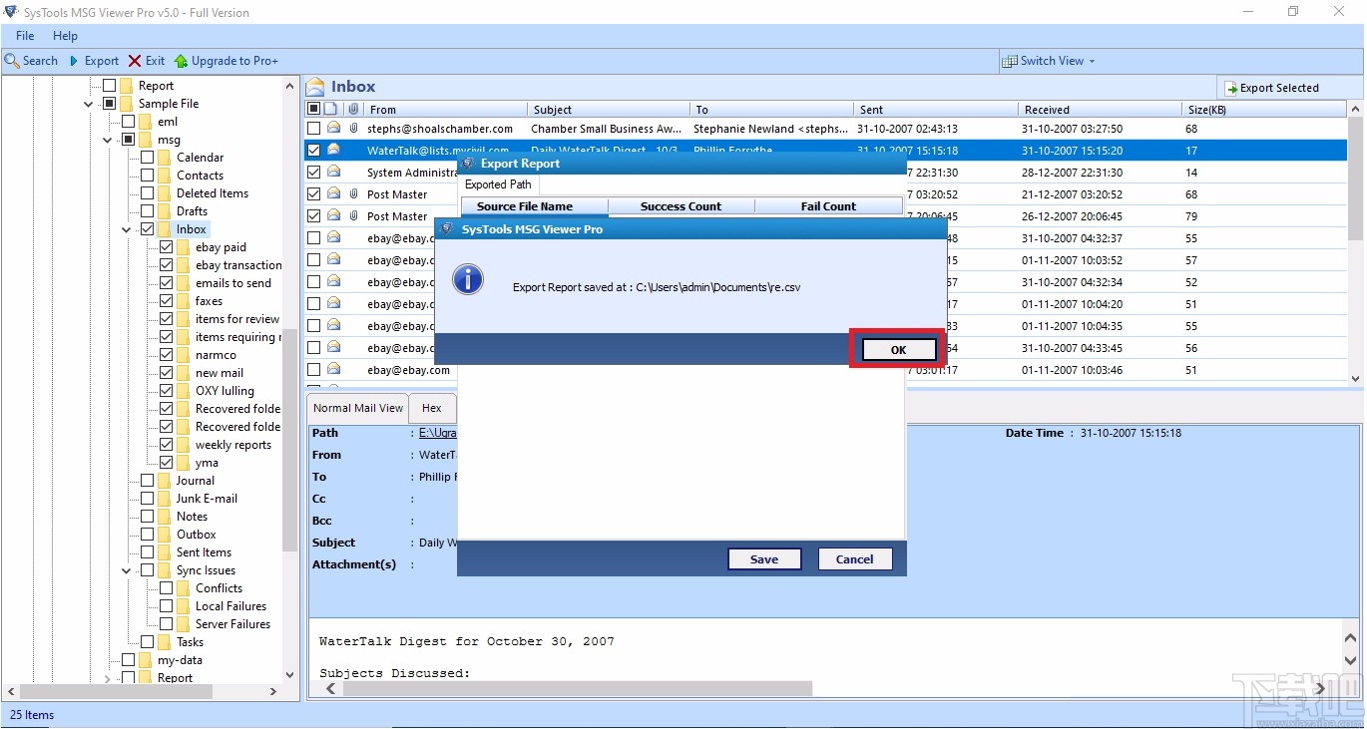Click the Junk E-mail folder icon
The width and height of the screenshot is (1367, 729).
(165, 499)
